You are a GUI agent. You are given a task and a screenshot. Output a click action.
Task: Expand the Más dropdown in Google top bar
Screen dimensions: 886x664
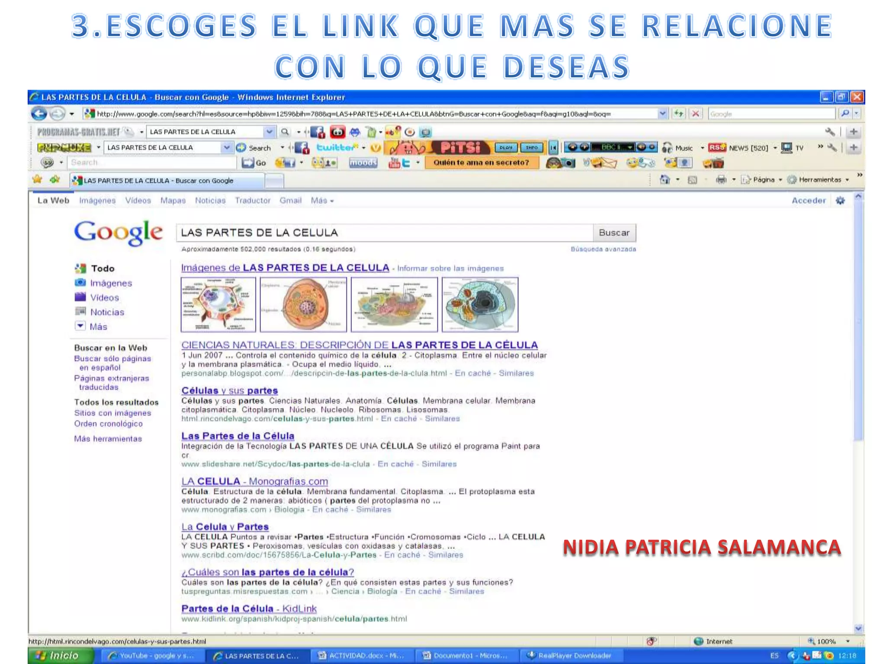(x=322, y=201)
